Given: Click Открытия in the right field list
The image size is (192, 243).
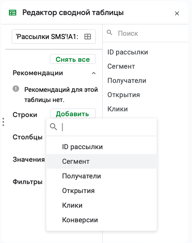Looking at the screenshot, I should pyautogui.click(x=124, y=95).
